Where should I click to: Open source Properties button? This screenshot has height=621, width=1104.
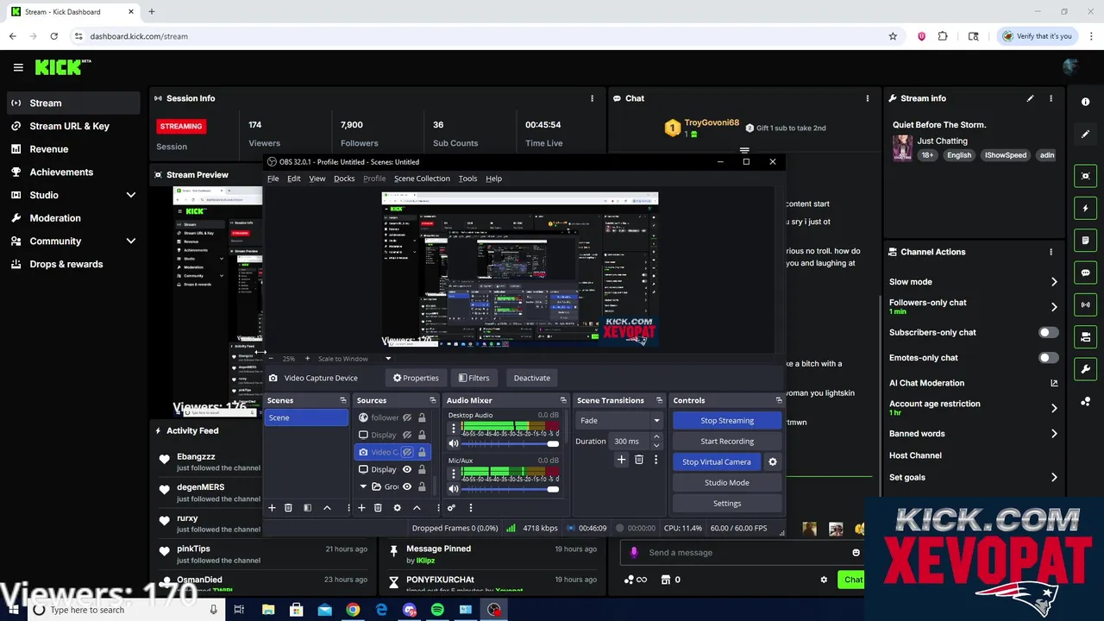click(416, 378)
